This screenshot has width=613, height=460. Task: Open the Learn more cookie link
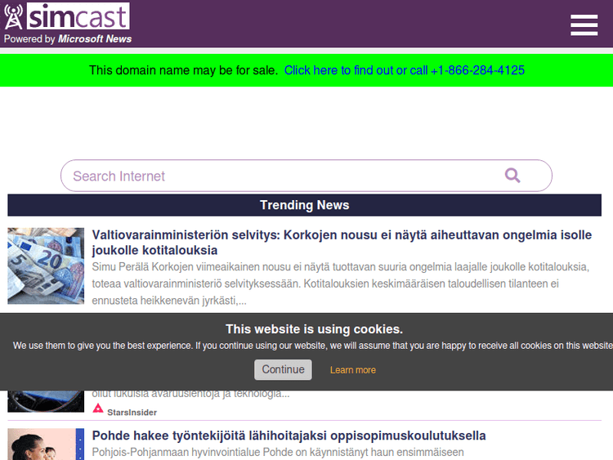352,370
